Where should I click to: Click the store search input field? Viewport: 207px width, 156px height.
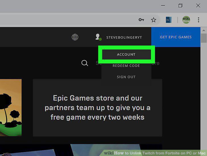[x=127, y=63]
